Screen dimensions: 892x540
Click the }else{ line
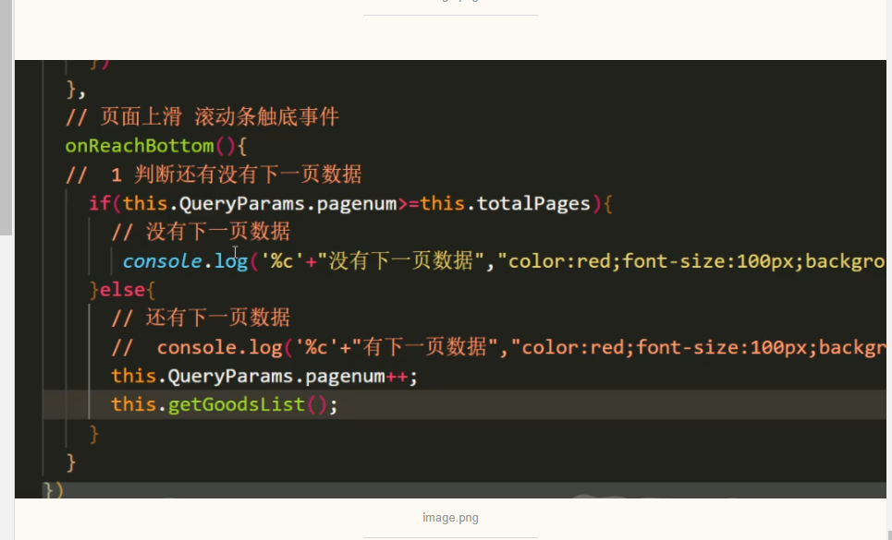coord(122,290)
